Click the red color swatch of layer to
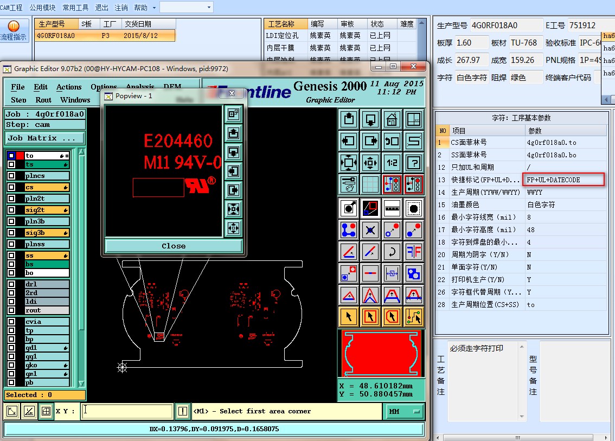The image size is (615, 441). (20, 156)
